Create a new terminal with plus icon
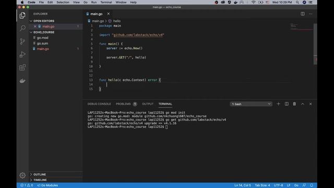This screenshot has height=188, width=334. [278, 104]
